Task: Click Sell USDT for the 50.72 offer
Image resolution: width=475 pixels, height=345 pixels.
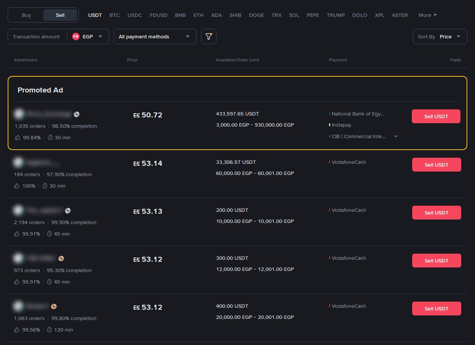Action: [x=436, y=116]
